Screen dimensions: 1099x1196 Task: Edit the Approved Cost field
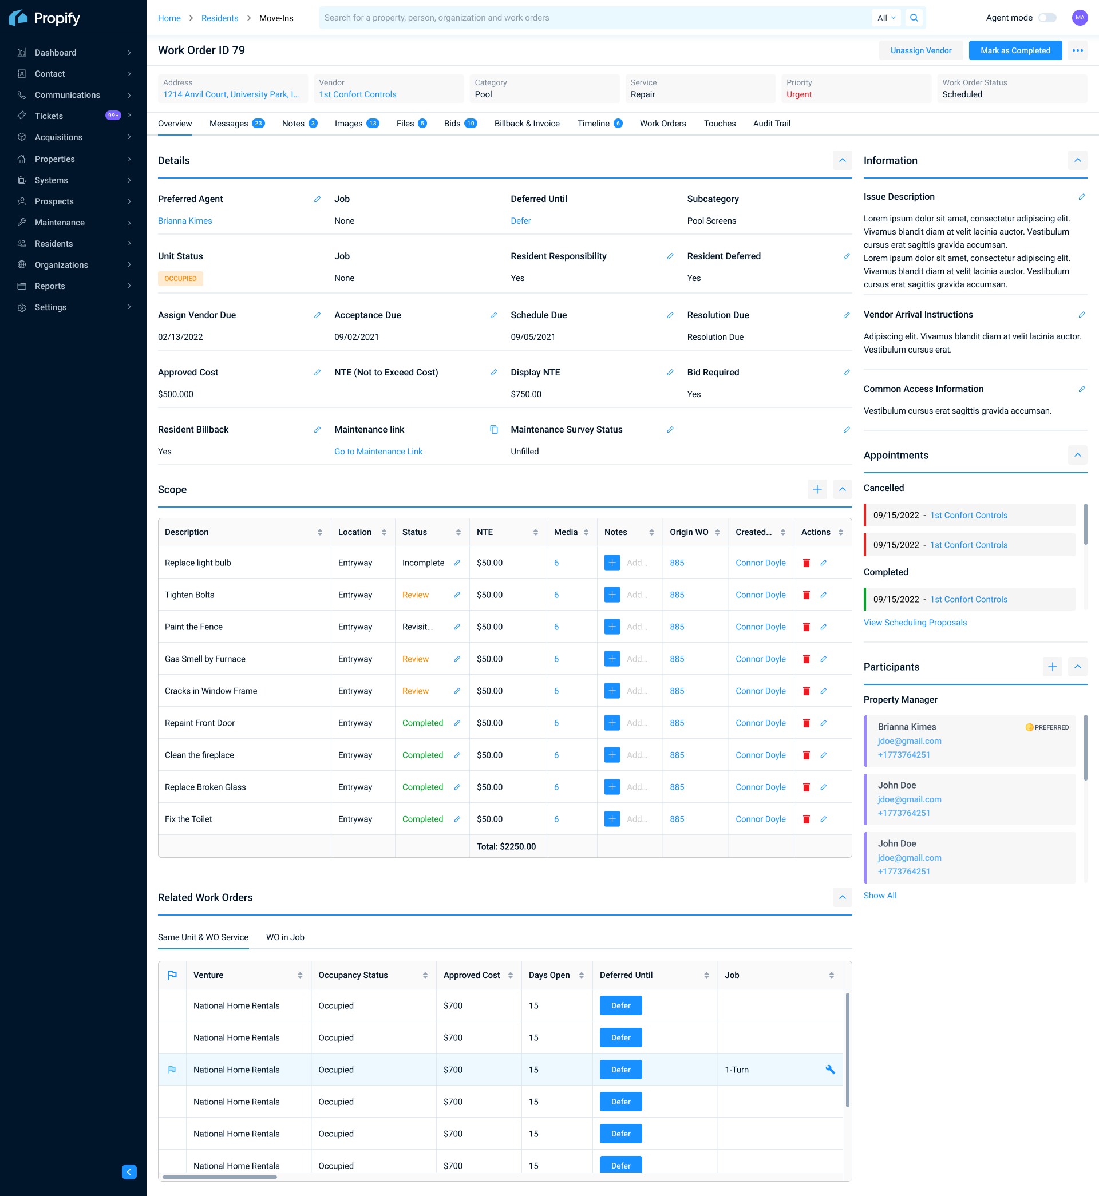pyautogui.click(x=317, y=373)
